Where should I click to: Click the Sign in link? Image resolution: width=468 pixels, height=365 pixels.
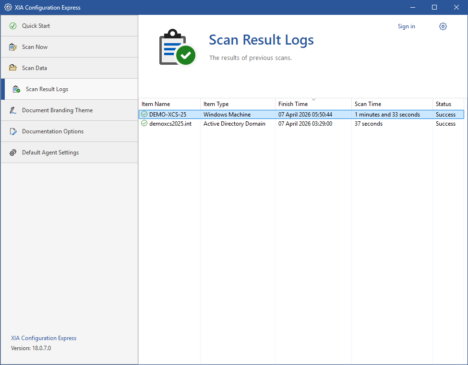(x=406, y=26)
